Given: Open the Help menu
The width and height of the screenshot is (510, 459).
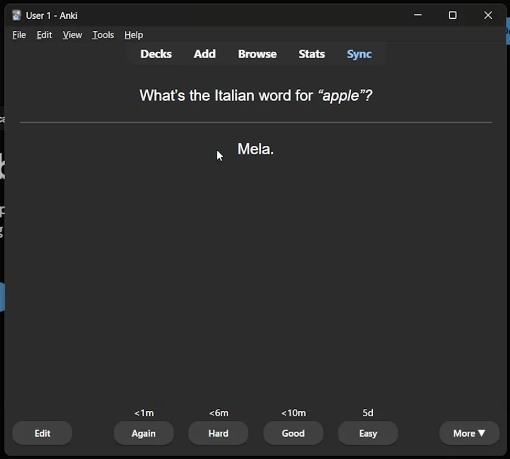Looking at the screenshot, I should (x=133, y=35).
